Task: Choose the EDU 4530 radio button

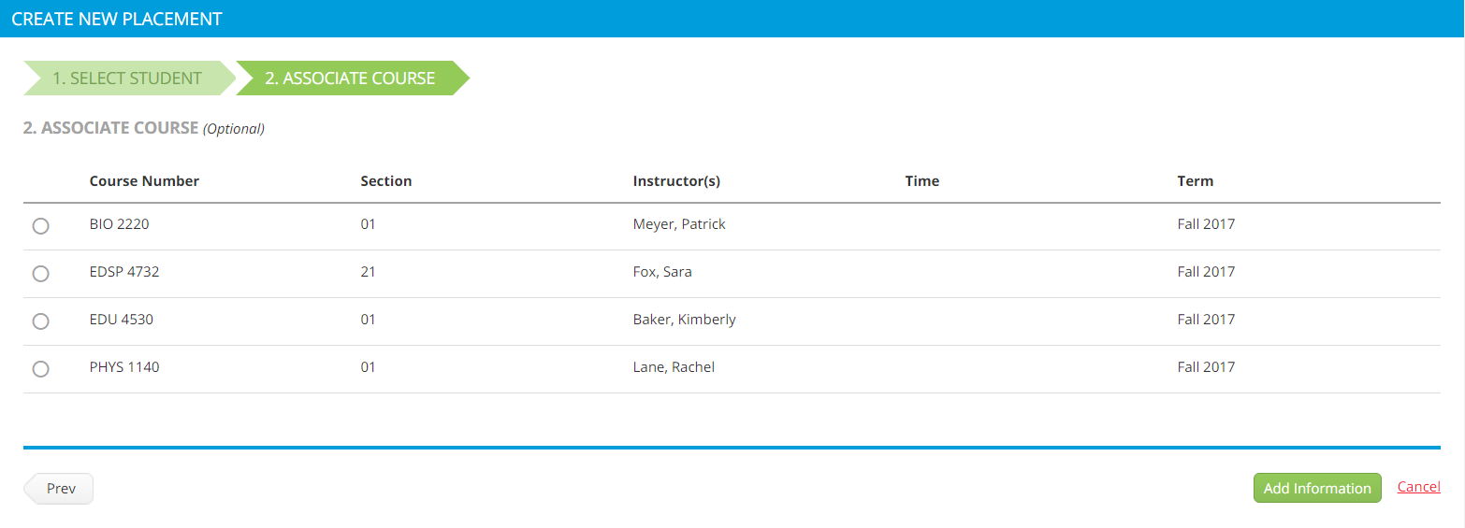Action: click(x=40, y=321)
